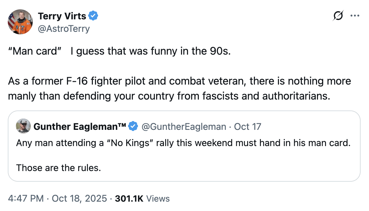
Task: Click the Grok slashed-circle icon
Action: [338, 15]
